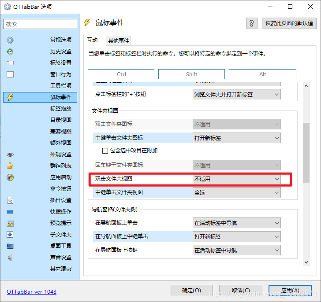Click the 中键单击文件夹图标 label
Viewport: 321px width, 302px height.
click(x=119, y=138)
